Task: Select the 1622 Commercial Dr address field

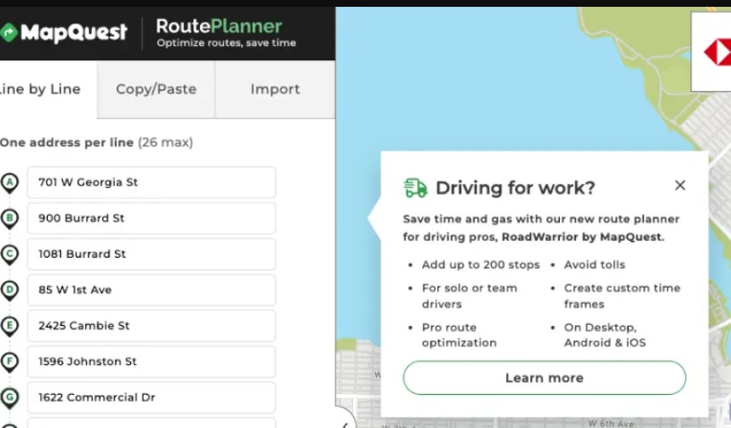Action: (x=151, y=397)
